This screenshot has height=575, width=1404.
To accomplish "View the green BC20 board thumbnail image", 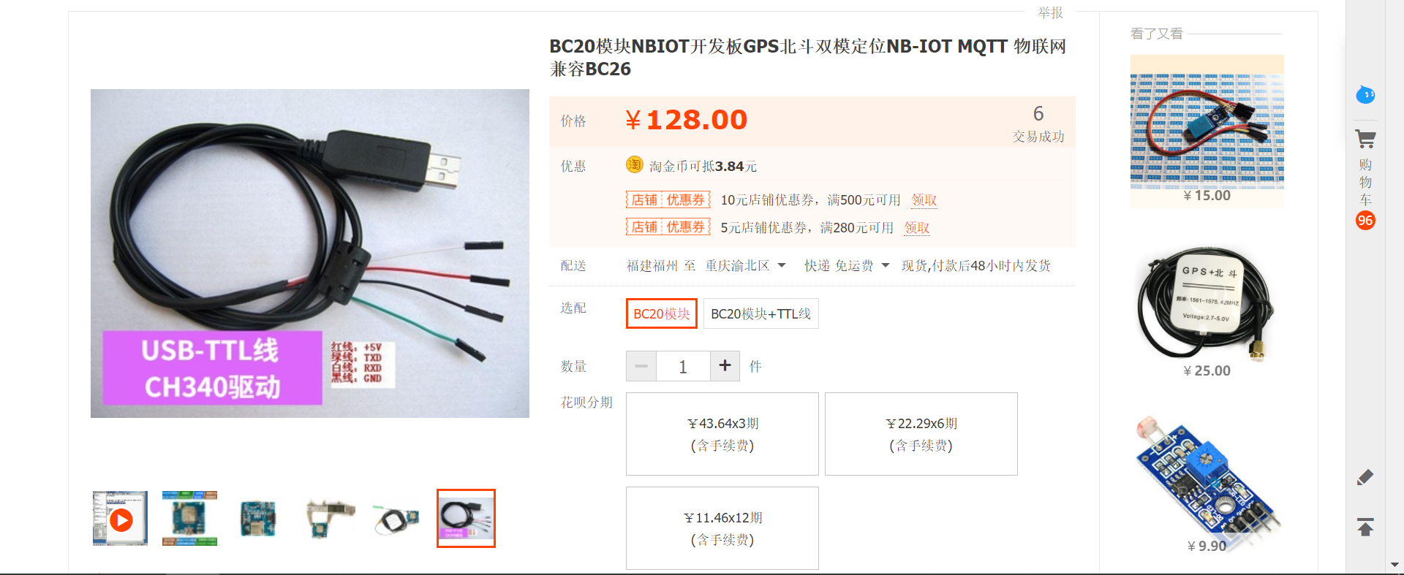I will click(x=189, y=519).
